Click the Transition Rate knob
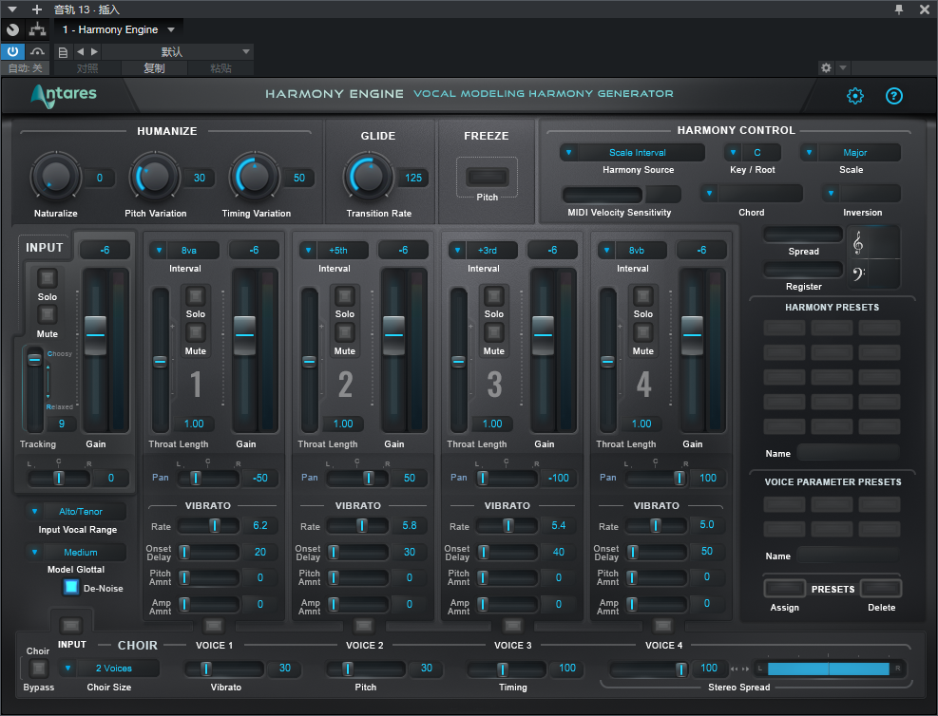 369,177
